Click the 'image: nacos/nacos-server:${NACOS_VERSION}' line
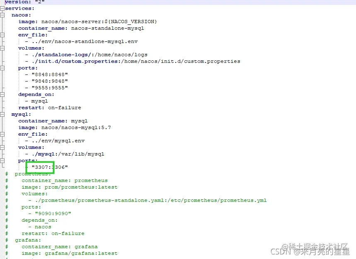 click(x=87, y=22)
